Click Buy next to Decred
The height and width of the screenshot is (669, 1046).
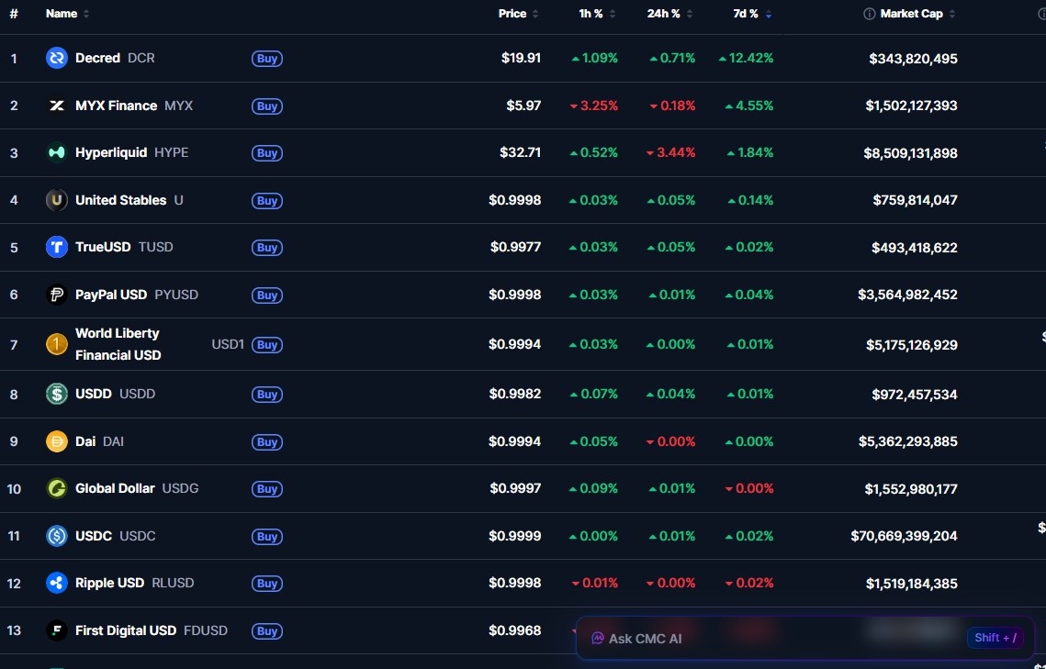click(x=266, y=58)
